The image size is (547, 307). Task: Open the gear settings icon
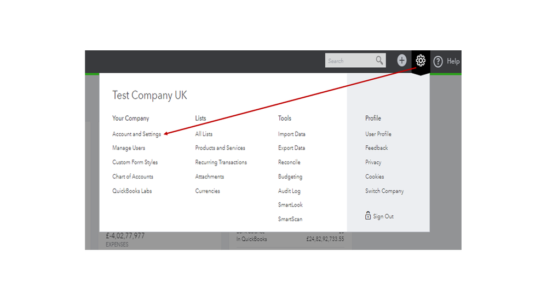point(421,61)
